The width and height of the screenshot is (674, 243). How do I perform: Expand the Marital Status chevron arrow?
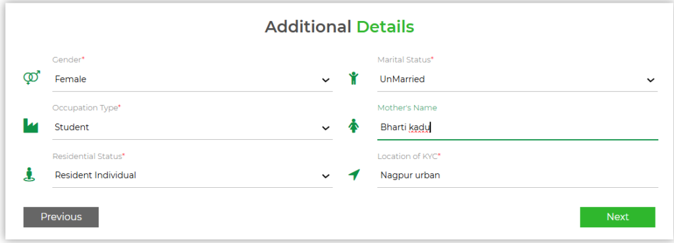[x=651, y=80]
